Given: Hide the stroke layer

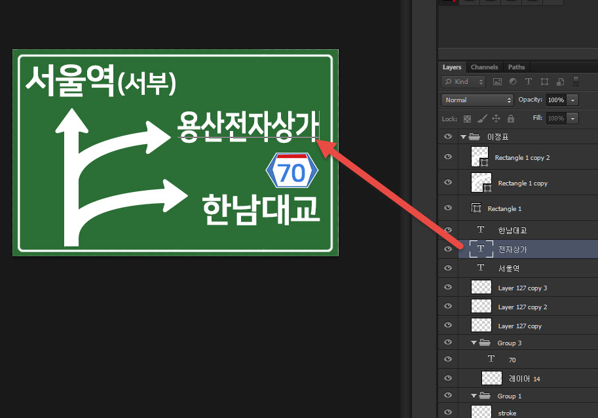Looking at the screenshot, I should (448, 412).
